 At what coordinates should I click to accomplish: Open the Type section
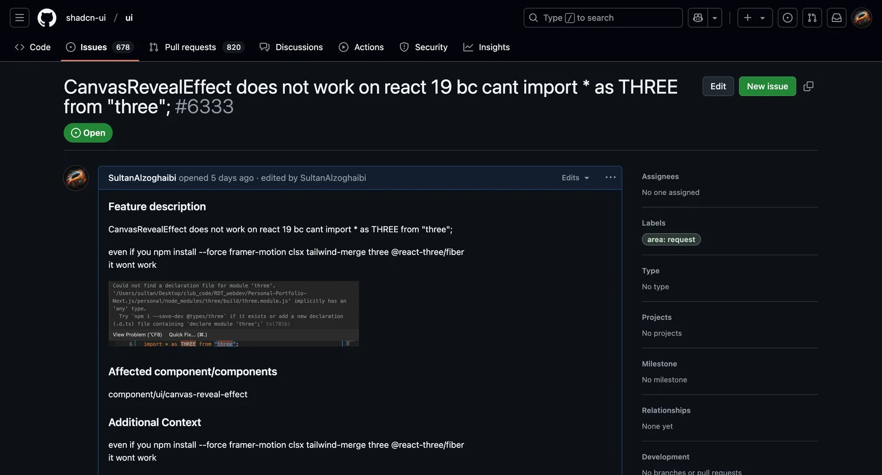(651, 271)
